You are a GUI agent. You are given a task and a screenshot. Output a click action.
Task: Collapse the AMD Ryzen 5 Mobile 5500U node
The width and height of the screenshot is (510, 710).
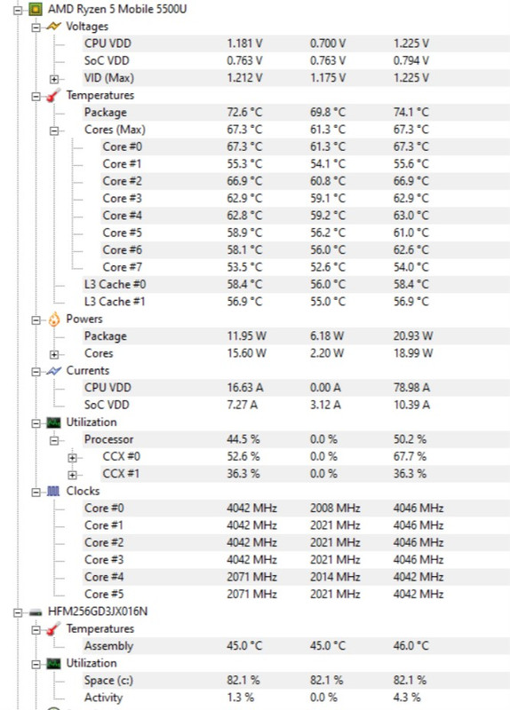(18, 10)
